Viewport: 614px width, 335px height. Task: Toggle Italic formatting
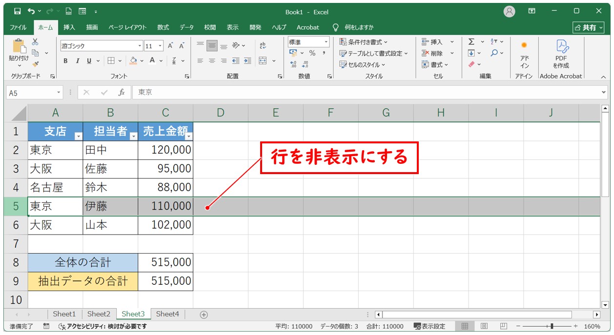77,61
